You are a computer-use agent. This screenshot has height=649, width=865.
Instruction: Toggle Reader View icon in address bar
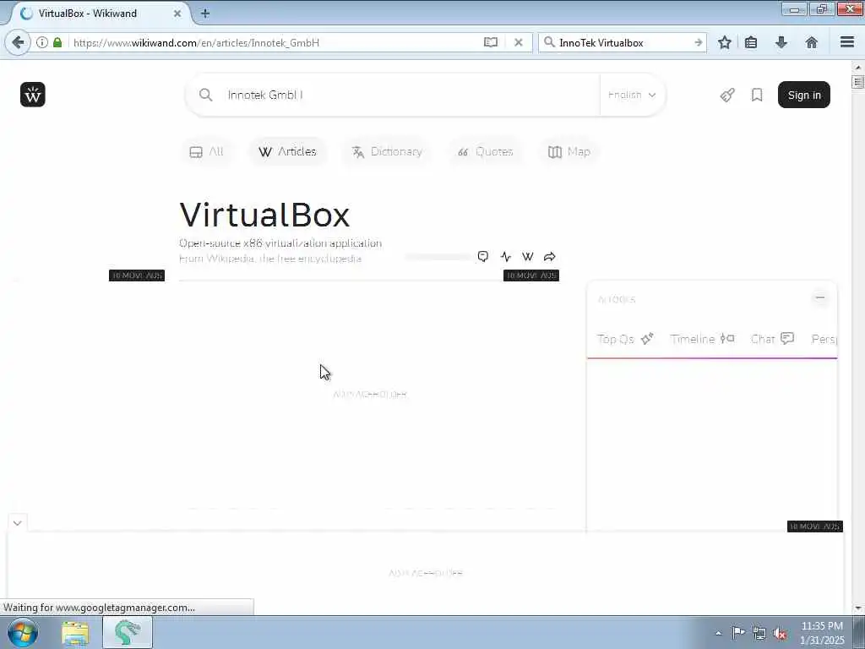pos(491,42)
